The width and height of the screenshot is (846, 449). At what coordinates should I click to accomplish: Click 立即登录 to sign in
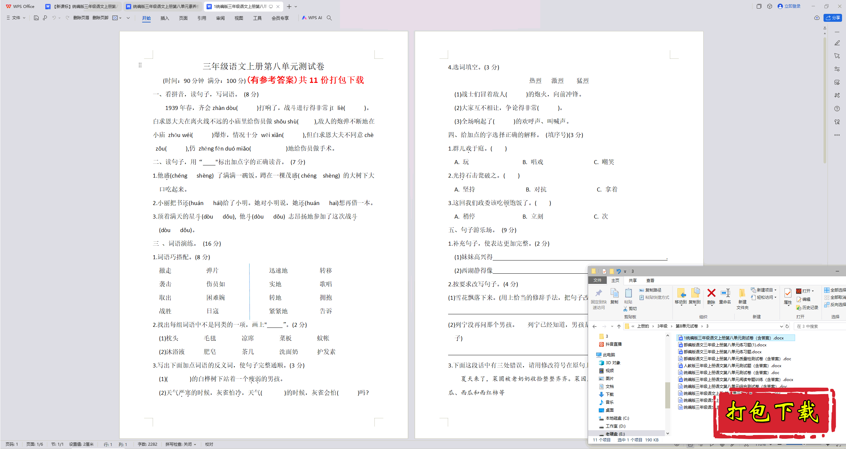pos(789,6)
